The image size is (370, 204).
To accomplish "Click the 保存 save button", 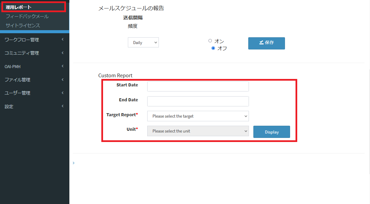I will tap(266, 43).
